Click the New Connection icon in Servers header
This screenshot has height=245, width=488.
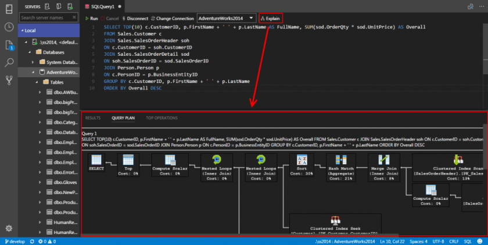click(x=47, y=6)
